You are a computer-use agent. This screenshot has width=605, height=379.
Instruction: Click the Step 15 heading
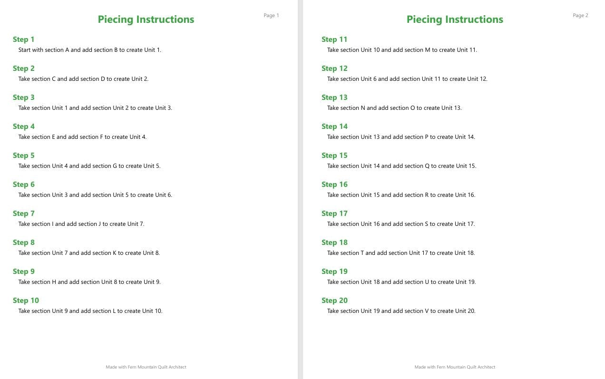coord(334,155)
